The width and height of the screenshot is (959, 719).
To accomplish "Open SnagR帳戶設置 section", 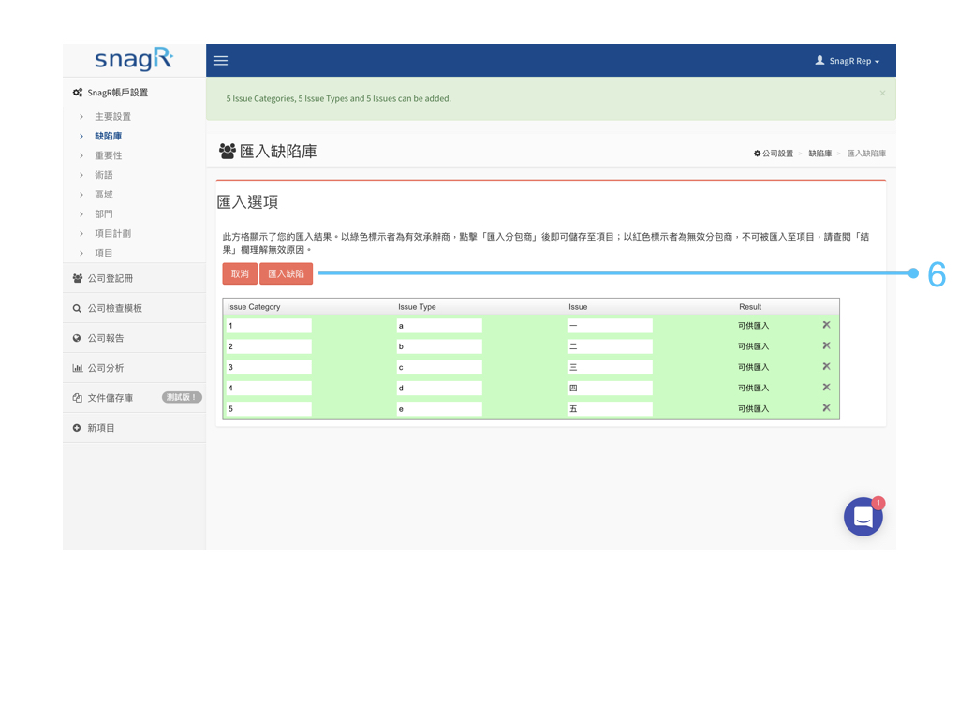I will [111, 93].
